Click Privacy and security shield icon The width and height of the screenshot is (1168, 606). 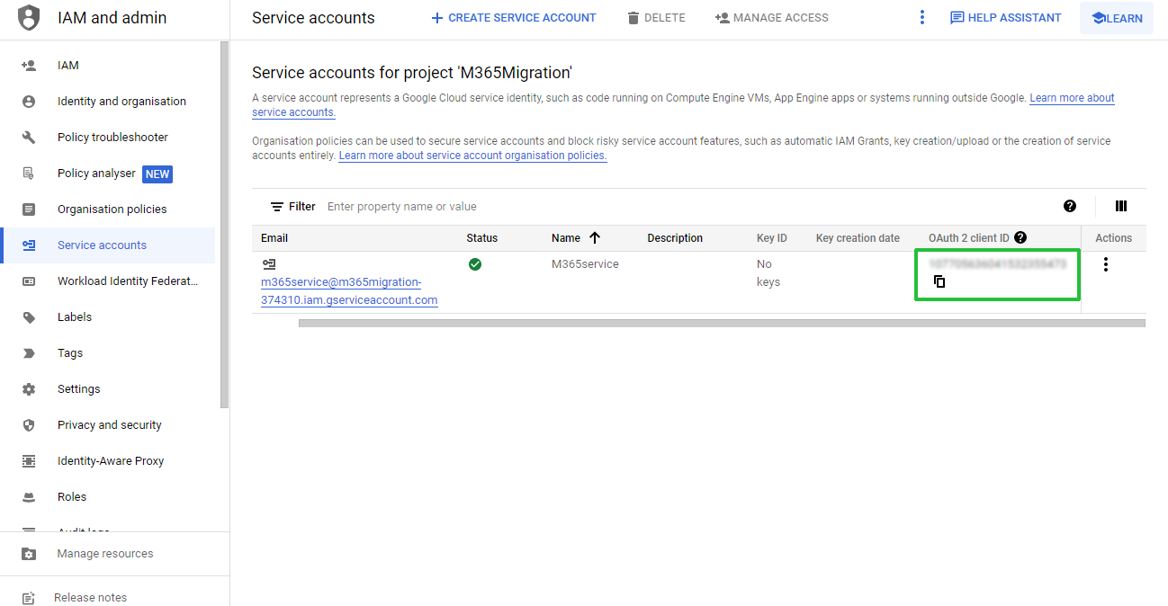point(29,425)
